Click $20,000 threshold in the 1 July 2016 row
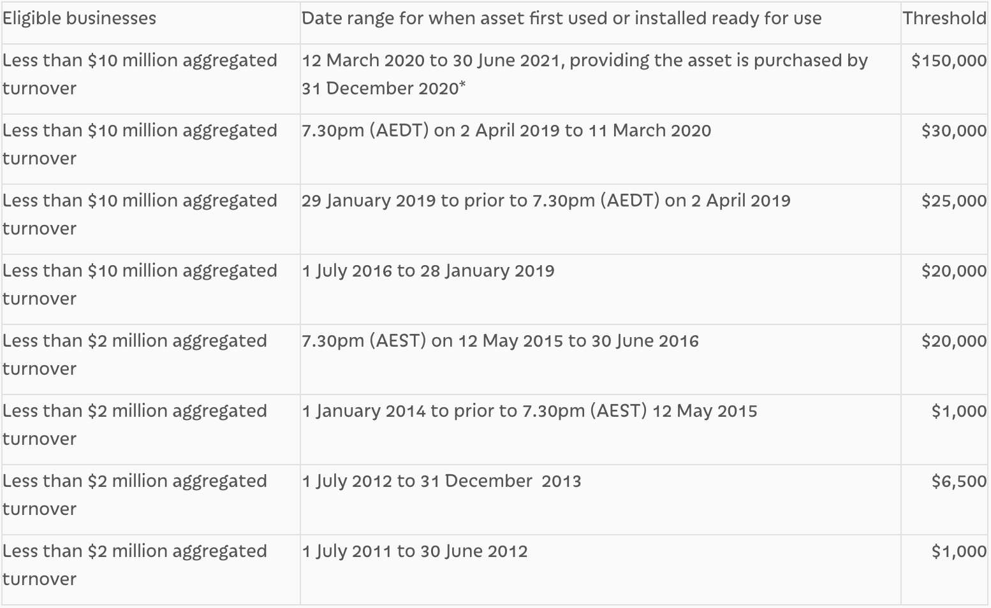 (x=953, y=271)
